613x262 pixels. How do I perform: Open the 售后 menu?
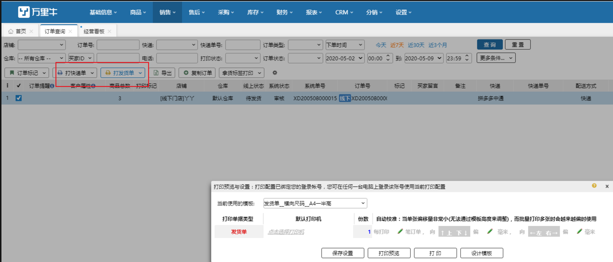197,12
